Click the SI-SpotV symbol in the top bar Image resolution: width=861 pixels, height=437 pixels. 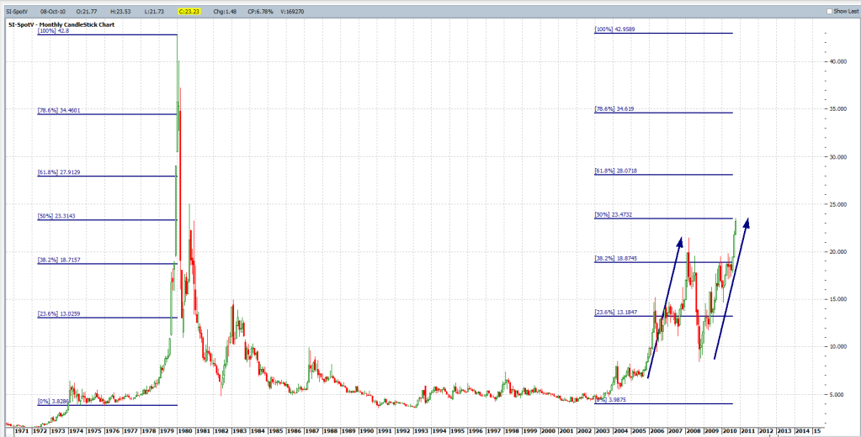click(17, 12)
